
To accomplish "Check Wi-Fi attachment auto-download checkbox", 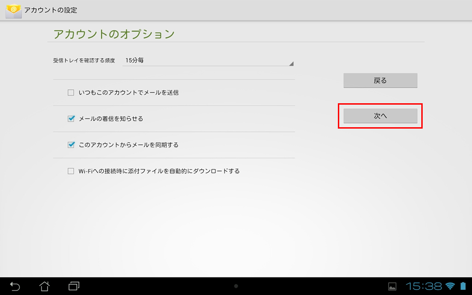I will click(71, 171).
